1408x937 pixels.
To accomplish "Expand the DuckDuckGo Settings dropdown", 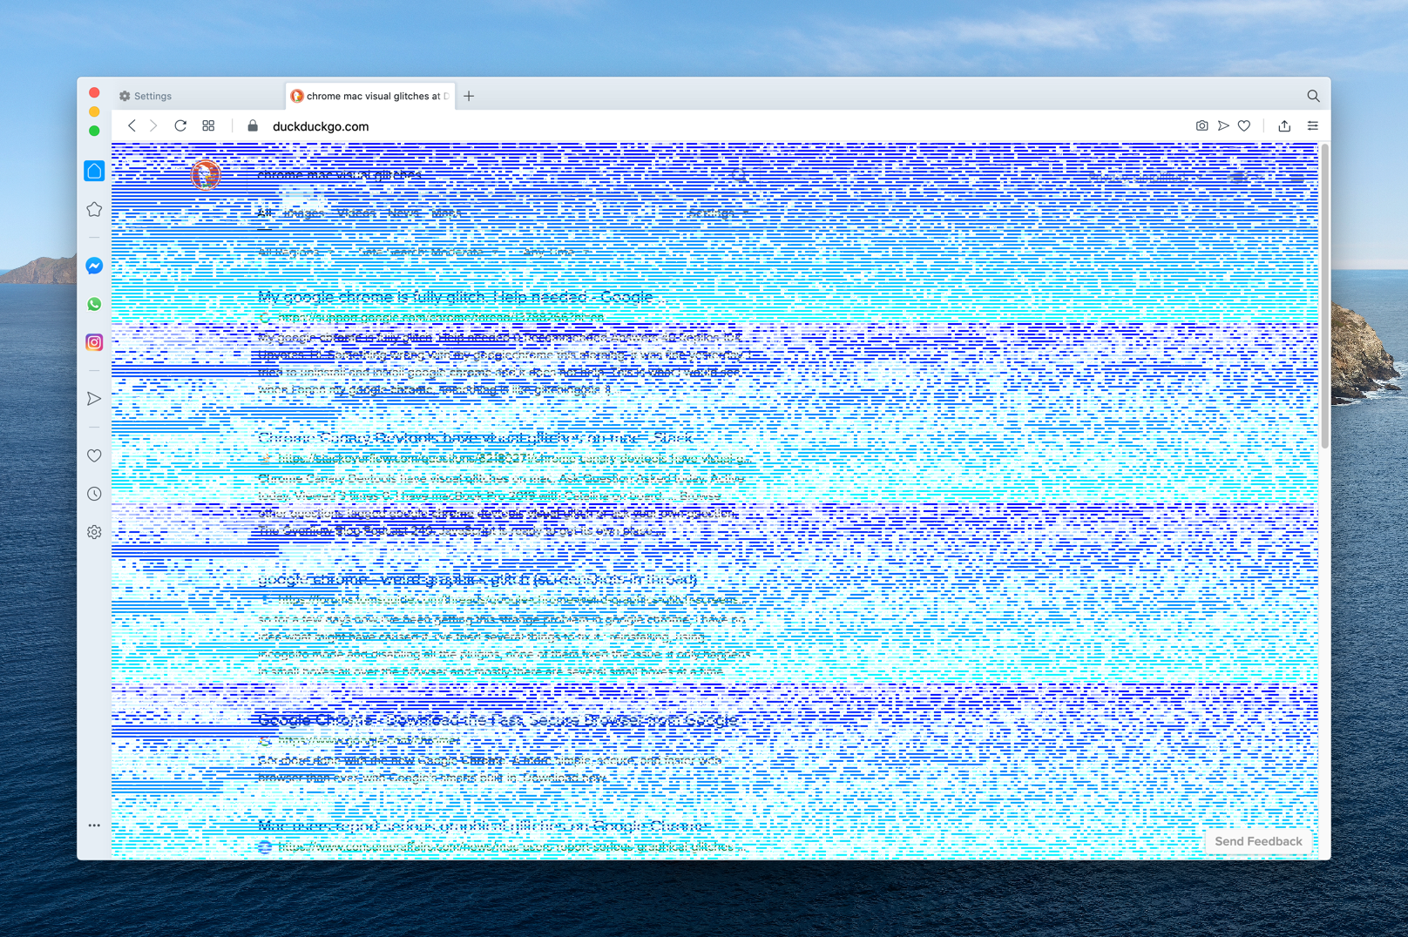I will tap(717, 213).
